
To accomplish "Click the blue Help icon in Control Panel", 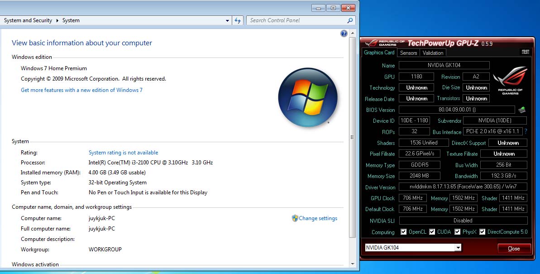I will pos(344,34).
